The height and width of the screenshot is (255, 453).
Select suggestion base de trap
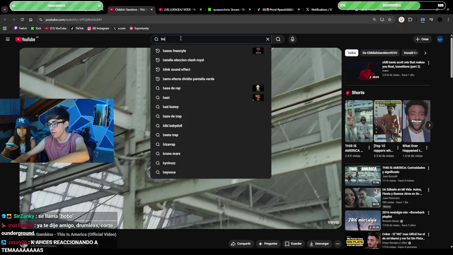(x=211, y=116)
